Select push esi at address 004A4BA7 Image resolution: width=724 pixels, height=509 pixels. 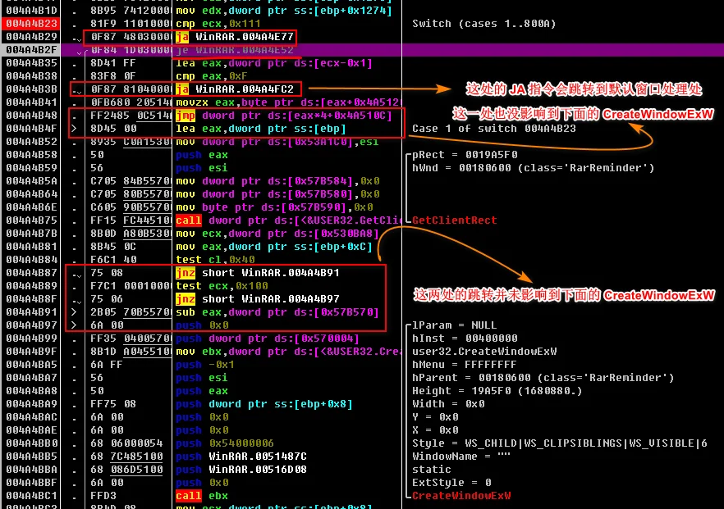tap(202, 378)
